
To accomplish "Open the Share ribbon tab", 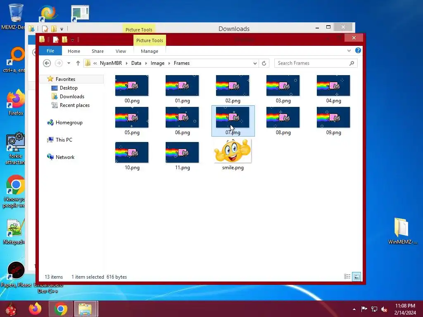I will click(97, 51).
